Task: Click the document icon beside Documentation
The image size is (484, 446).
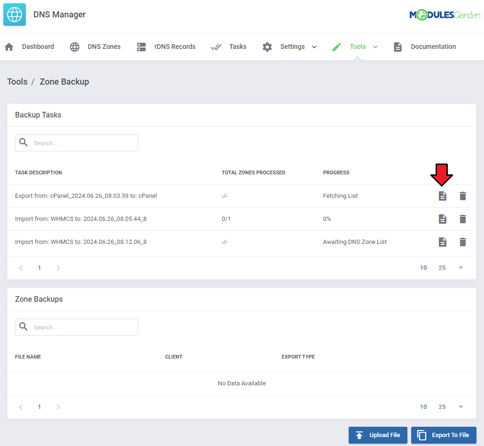Action: coord(398,47)
